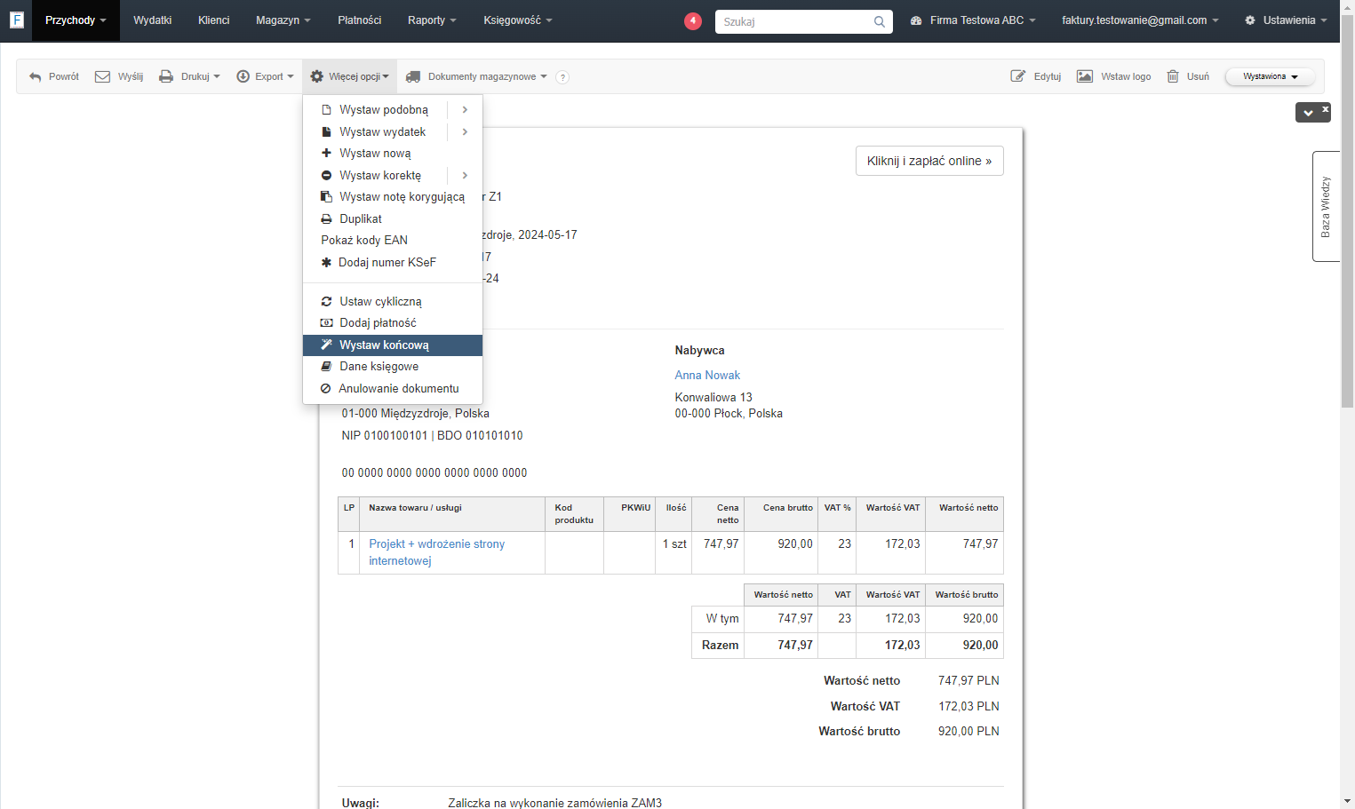The image size is (1355, 809).
Task: Click the book icon for Dane księgowe
Action: [x=326, y=366]
